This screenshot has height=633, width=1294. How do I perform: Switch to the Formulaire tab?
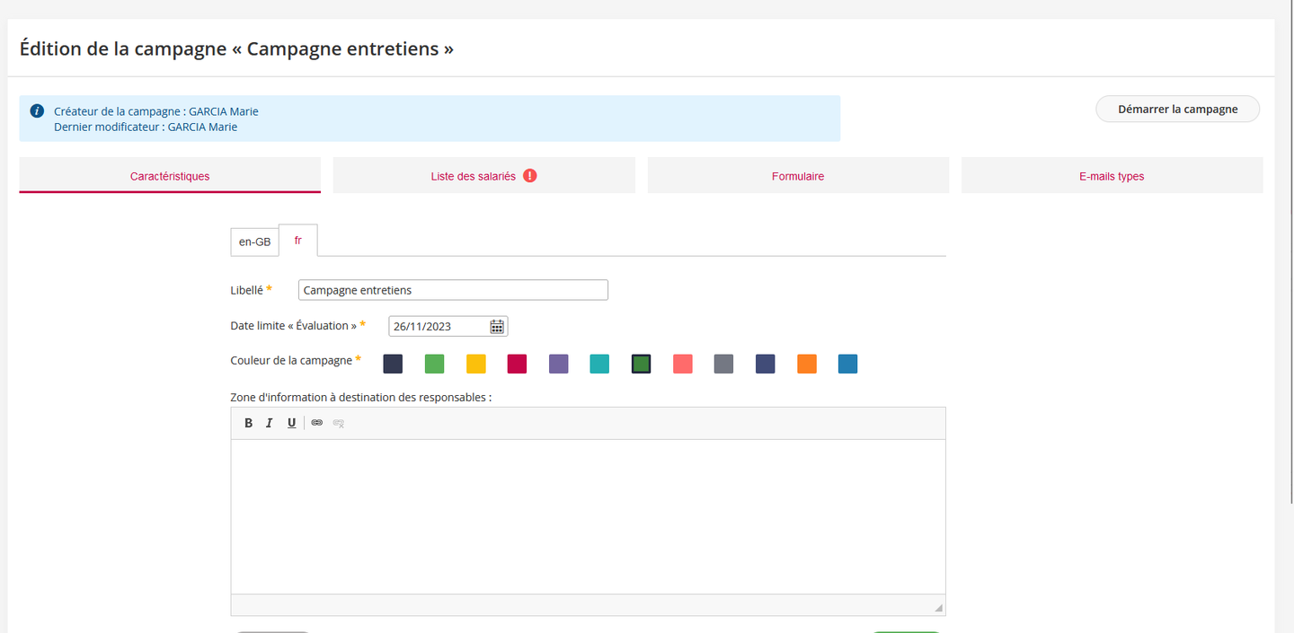coord(798,176)
